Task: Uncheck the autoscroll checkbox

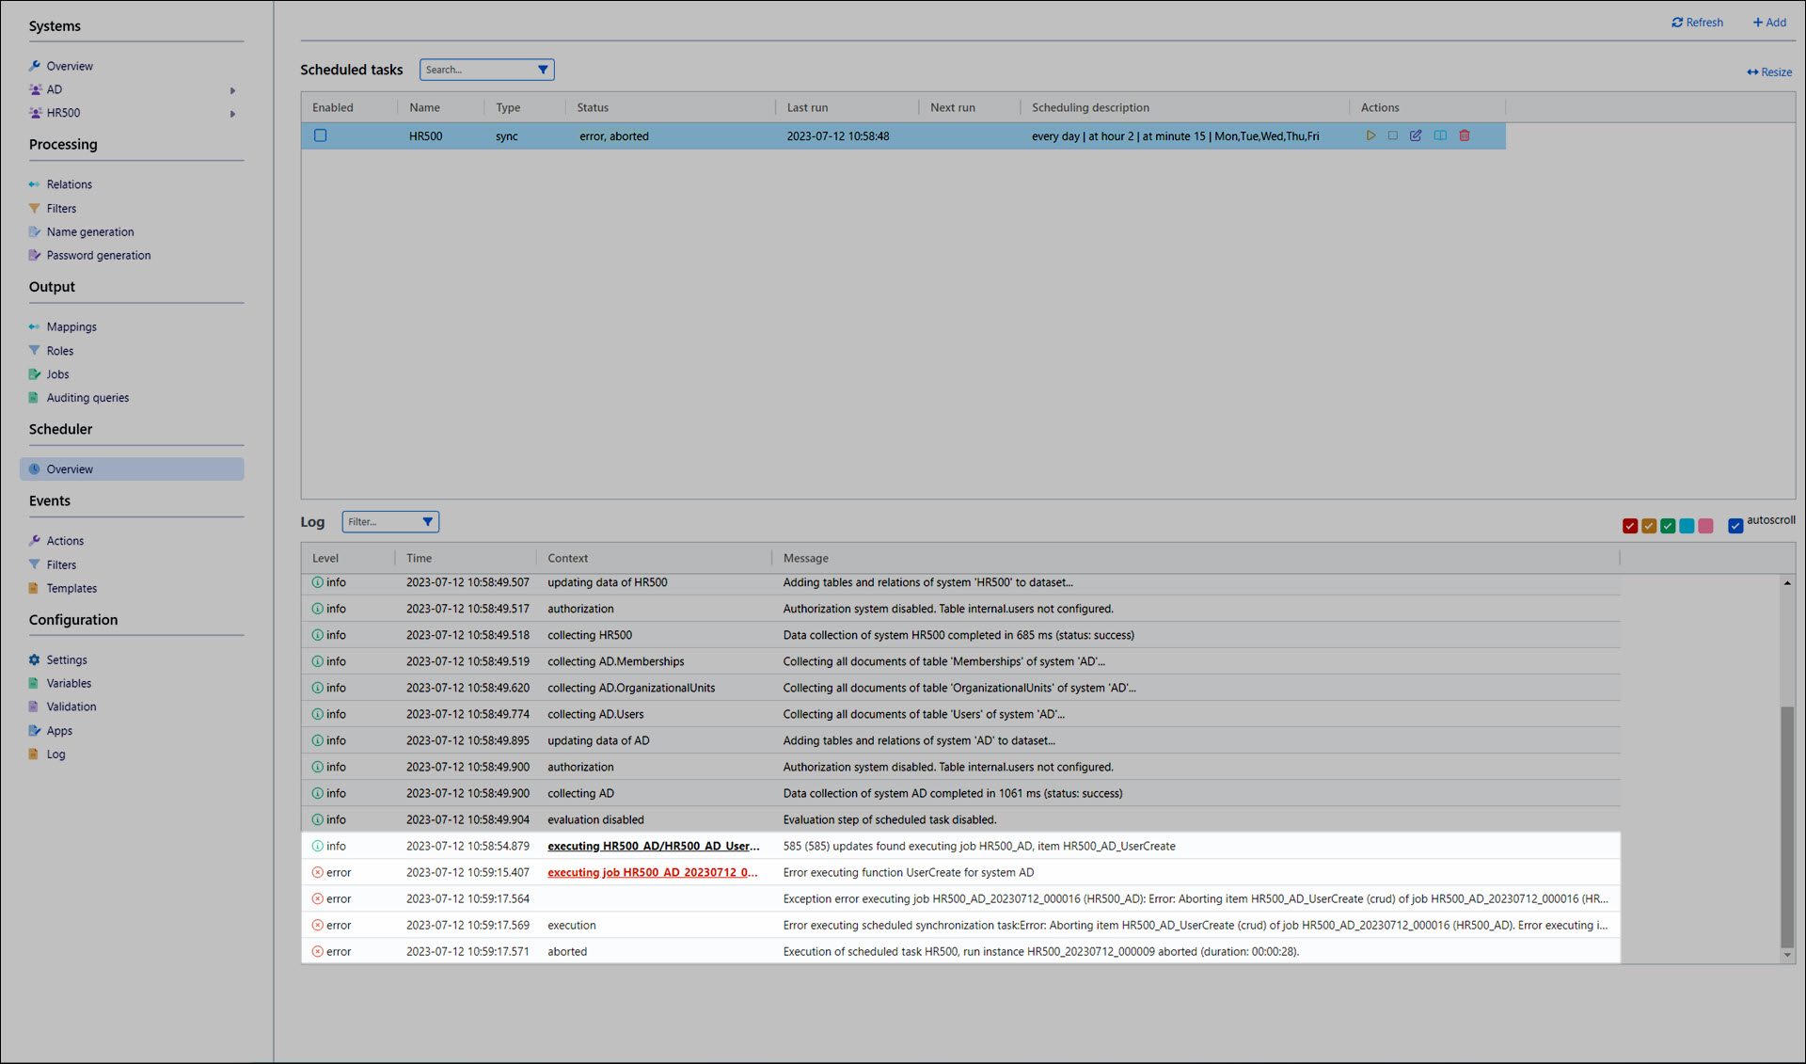Action: (1735, 526)
